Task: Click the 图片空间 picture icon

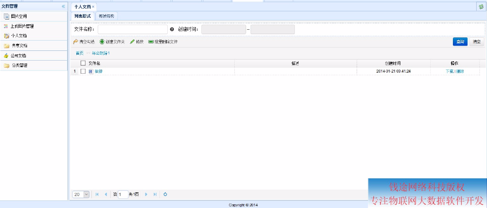Action: click(6, 16)
